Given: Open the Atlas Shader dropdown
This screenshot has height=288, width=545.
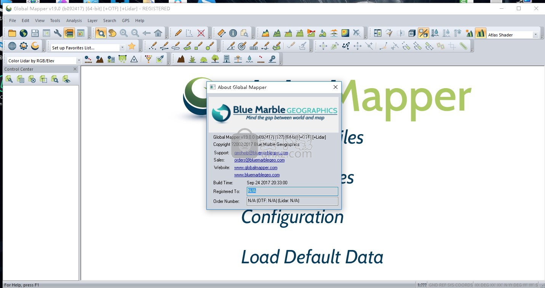Looking at the screenshot, I should click(535, 35).
